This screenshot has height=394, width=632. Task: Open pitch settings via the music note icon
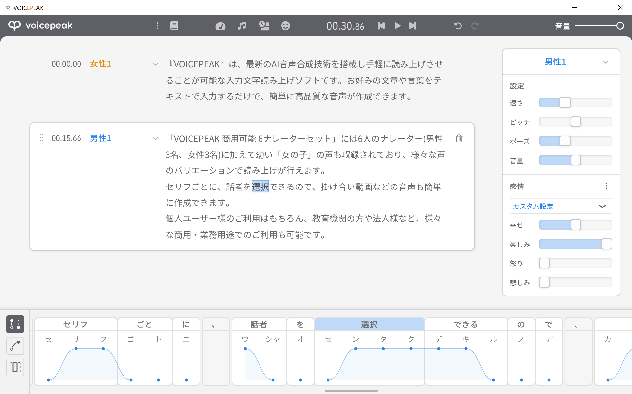point(242,26)
